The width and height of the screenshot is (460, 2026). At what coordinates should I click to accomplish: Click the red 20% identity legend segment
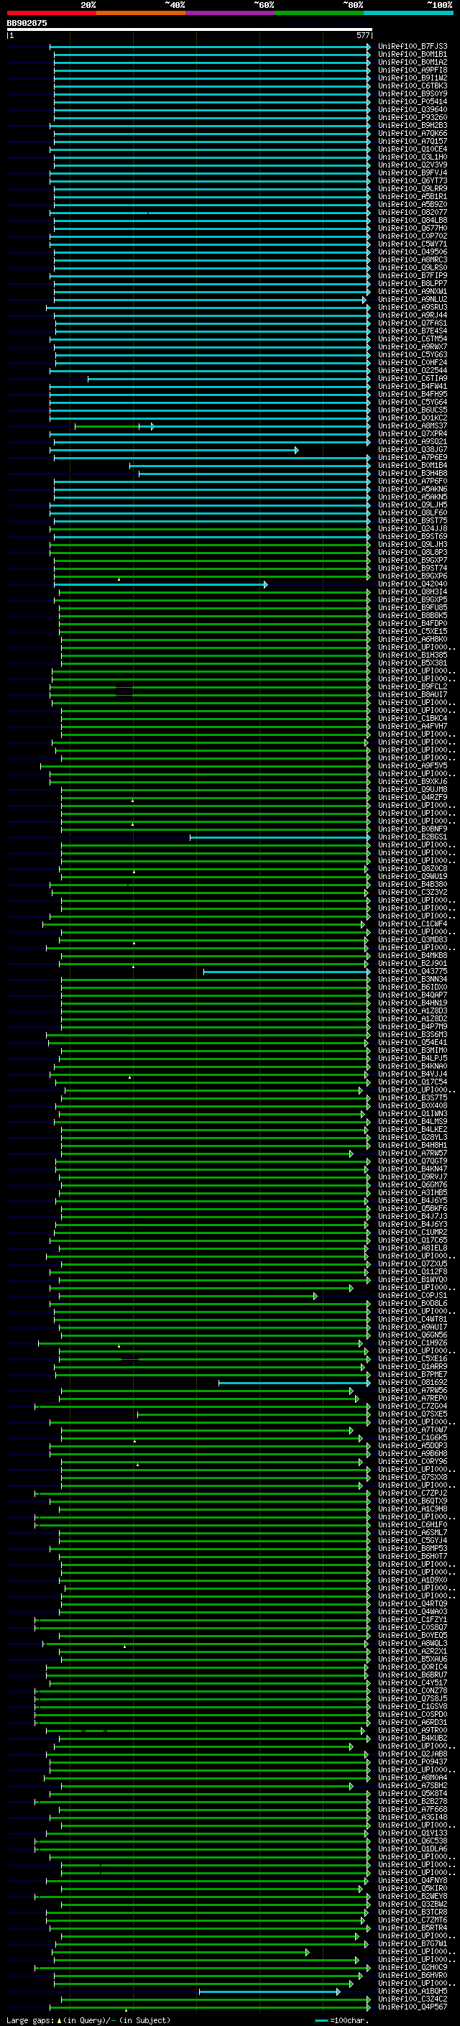[51, 13]
